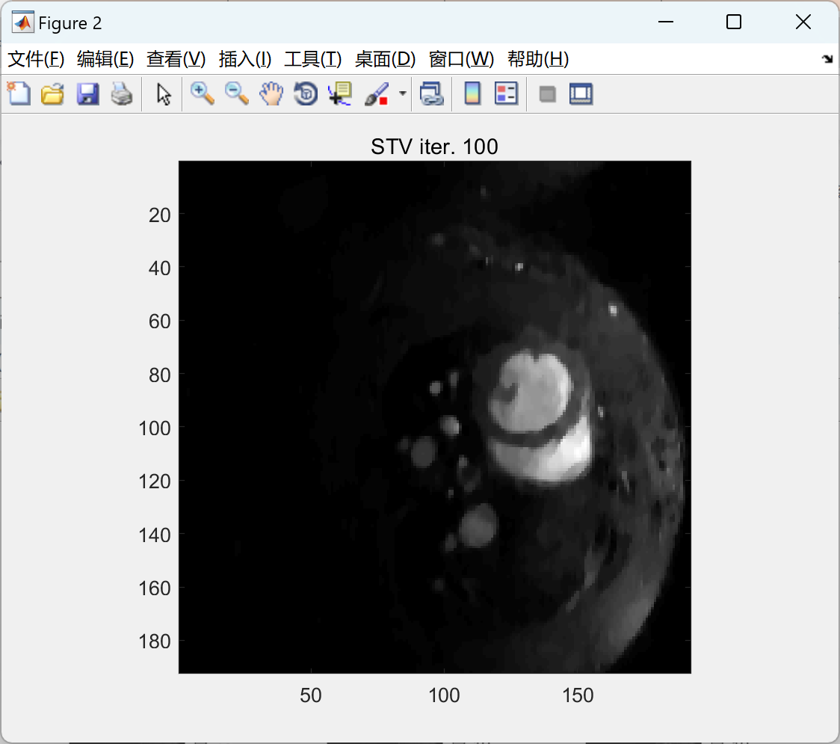This screenshot has width=840, height=744.
Task: Open the 插入(I) menu
Action: [245, 59]
